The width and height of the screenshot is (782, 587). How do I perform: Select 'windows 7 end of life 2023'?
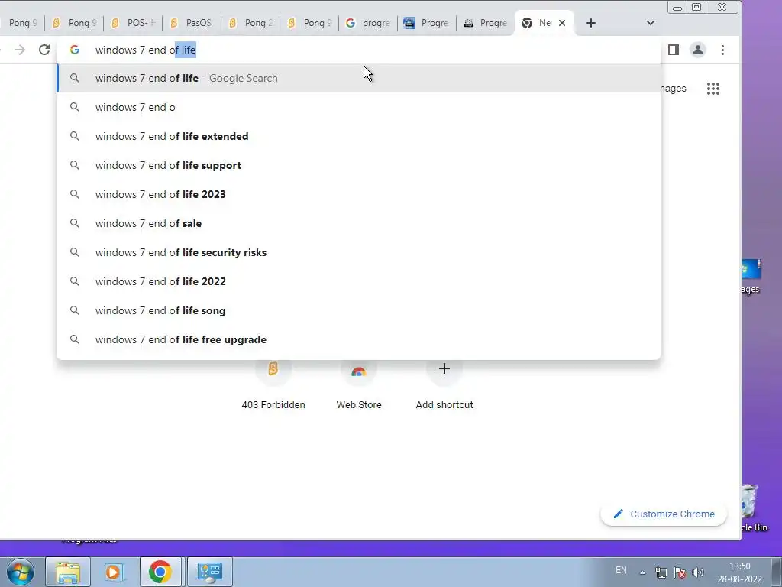[x=359, y=194]
